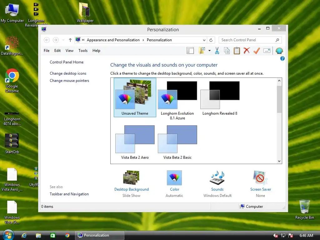The image size is (320, 240).
Task: Open the Google Chrome desktop shortcut
Action: pos(12,81)
